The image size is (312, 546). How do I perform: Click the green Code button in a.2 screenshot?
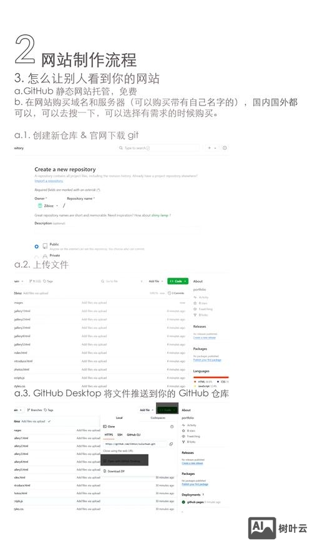coord(178,281)
